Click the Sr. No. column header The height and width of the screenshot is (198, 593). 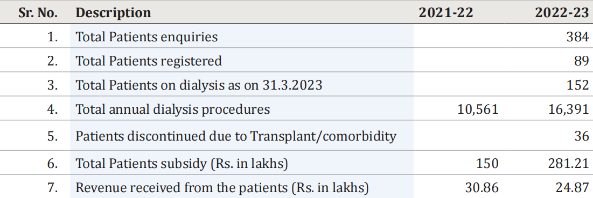click(x=38, y=13)
